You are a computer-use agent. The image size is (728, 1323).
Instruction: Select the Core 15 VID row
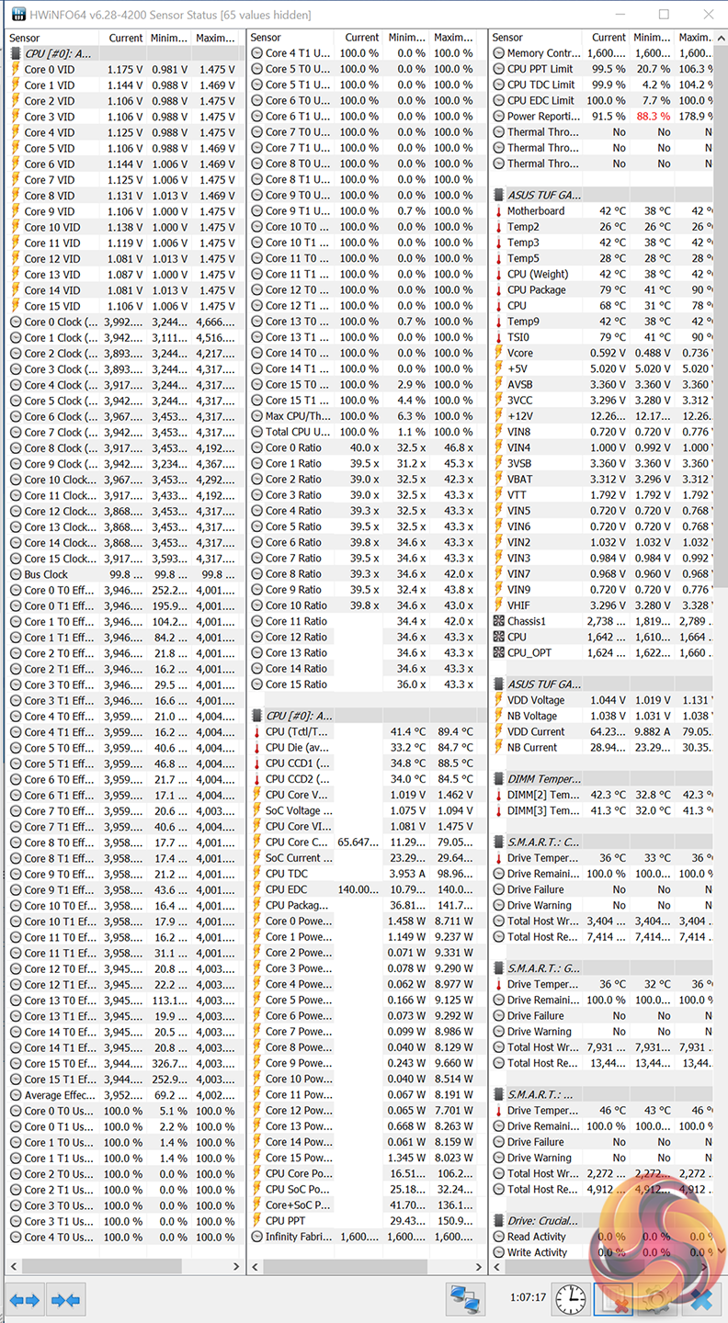124,306
